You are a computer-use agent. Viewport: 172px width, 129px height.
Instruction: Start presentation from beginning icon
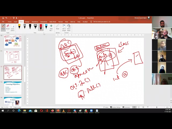14,18
